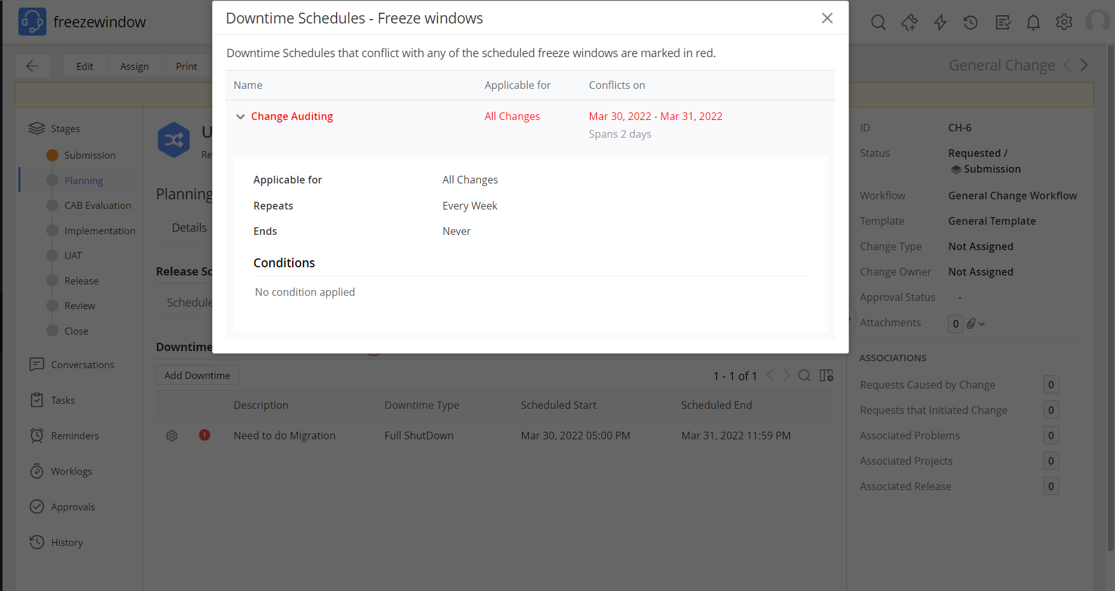Go to next change arrow
The height and width of the screenshot is (591, 1115).
click(x=1084, y=65)
